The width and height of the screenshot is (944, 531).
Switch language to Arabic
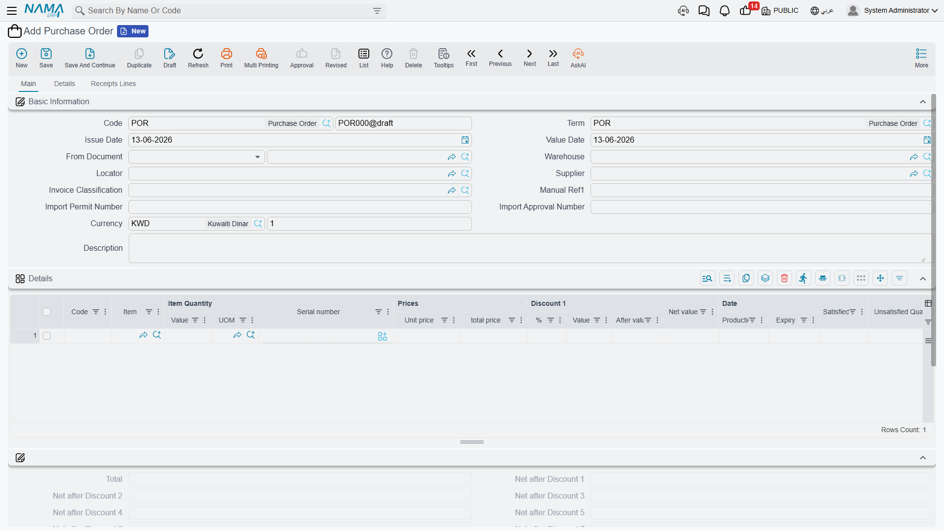822,11
